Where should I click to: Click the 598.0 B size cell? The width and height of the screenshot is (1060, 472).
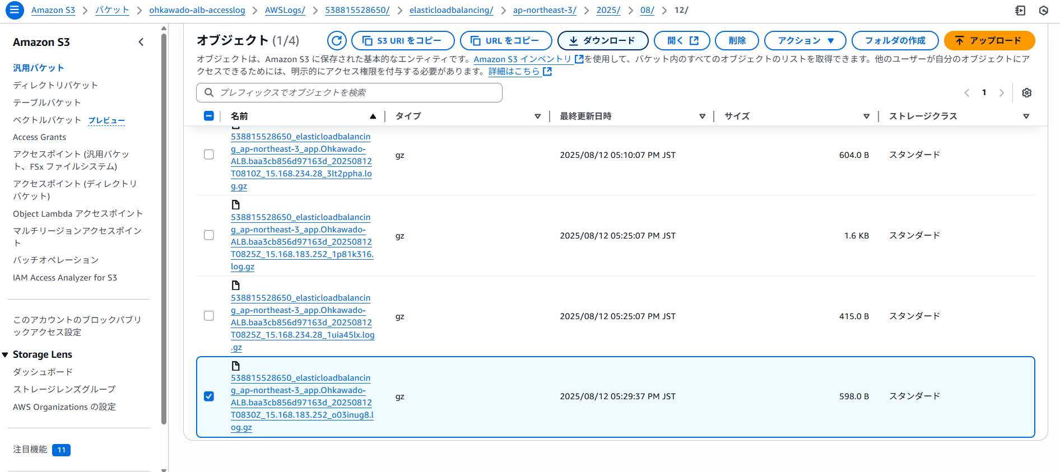[854, 396]
